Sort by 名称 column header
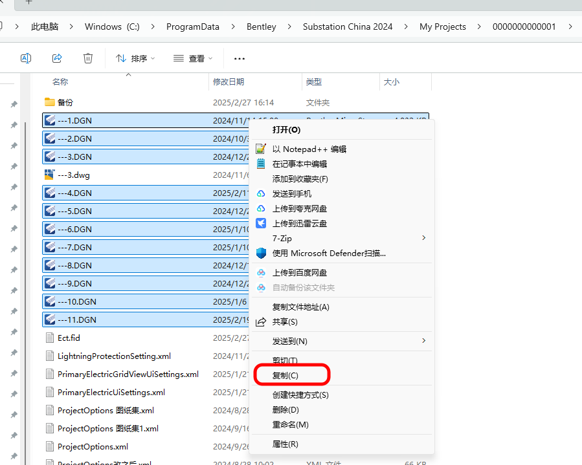This screenshot has height=465, width=582. pyautogui.click(x=60, y=81)
